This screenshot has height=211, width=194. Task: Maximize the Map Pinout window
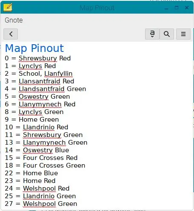pyautogui.click(x=177, y=8)
